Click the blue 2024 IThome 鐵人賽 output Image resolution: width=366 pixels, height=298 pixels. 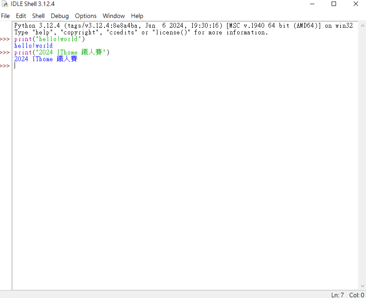point(45,59)
